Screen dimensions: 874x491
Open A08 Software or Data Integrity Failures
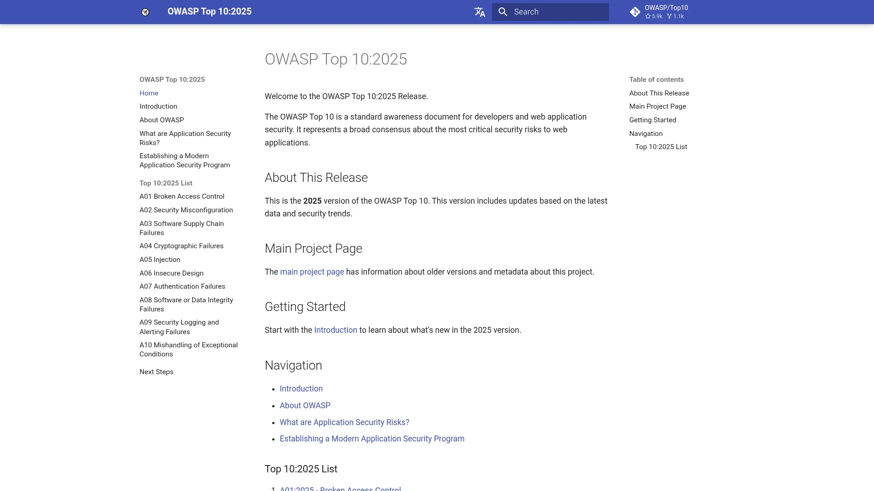click(x=186, y=305)
